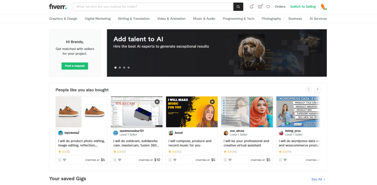Show next gigs with right arrow
The height and width of the screenshot is (185, 377).
pos(317,90)
